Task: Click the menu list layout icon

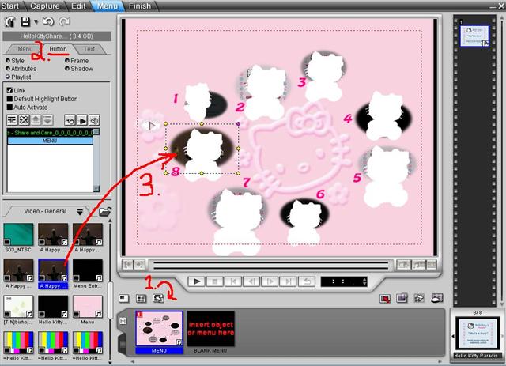Action: [x=141, y=298]
